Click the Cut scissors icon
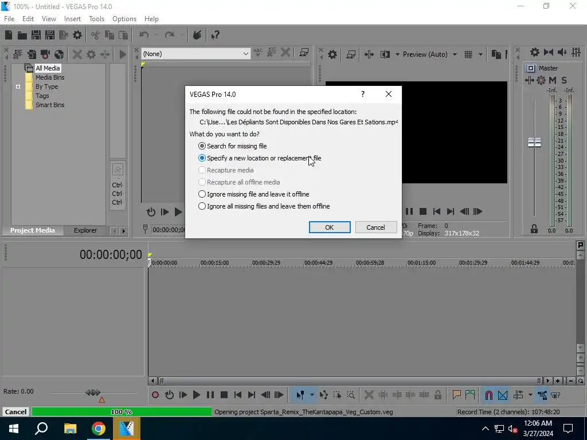Screen dimensions: 587x440 (96, 35)
